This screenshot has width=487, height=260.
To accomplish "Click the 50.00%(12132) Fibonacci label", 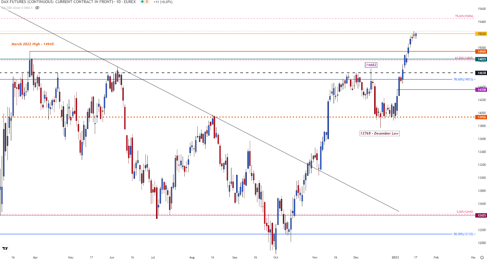I will point(463,234).
